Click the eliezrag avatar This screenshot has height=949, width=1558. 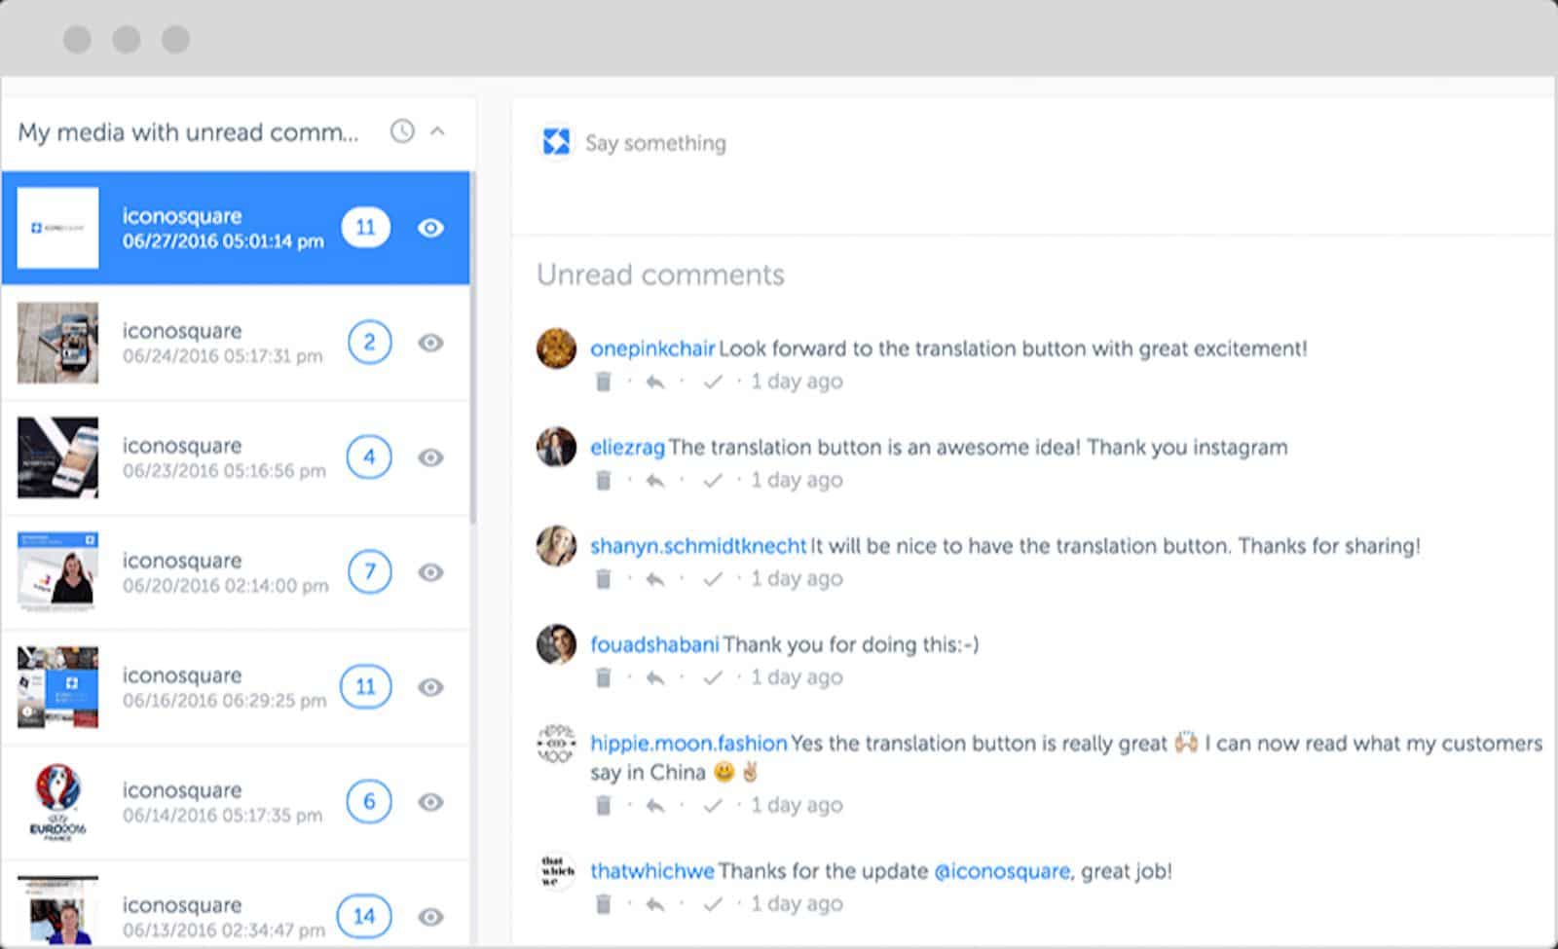pyautogui.click(x=557, y=447)
